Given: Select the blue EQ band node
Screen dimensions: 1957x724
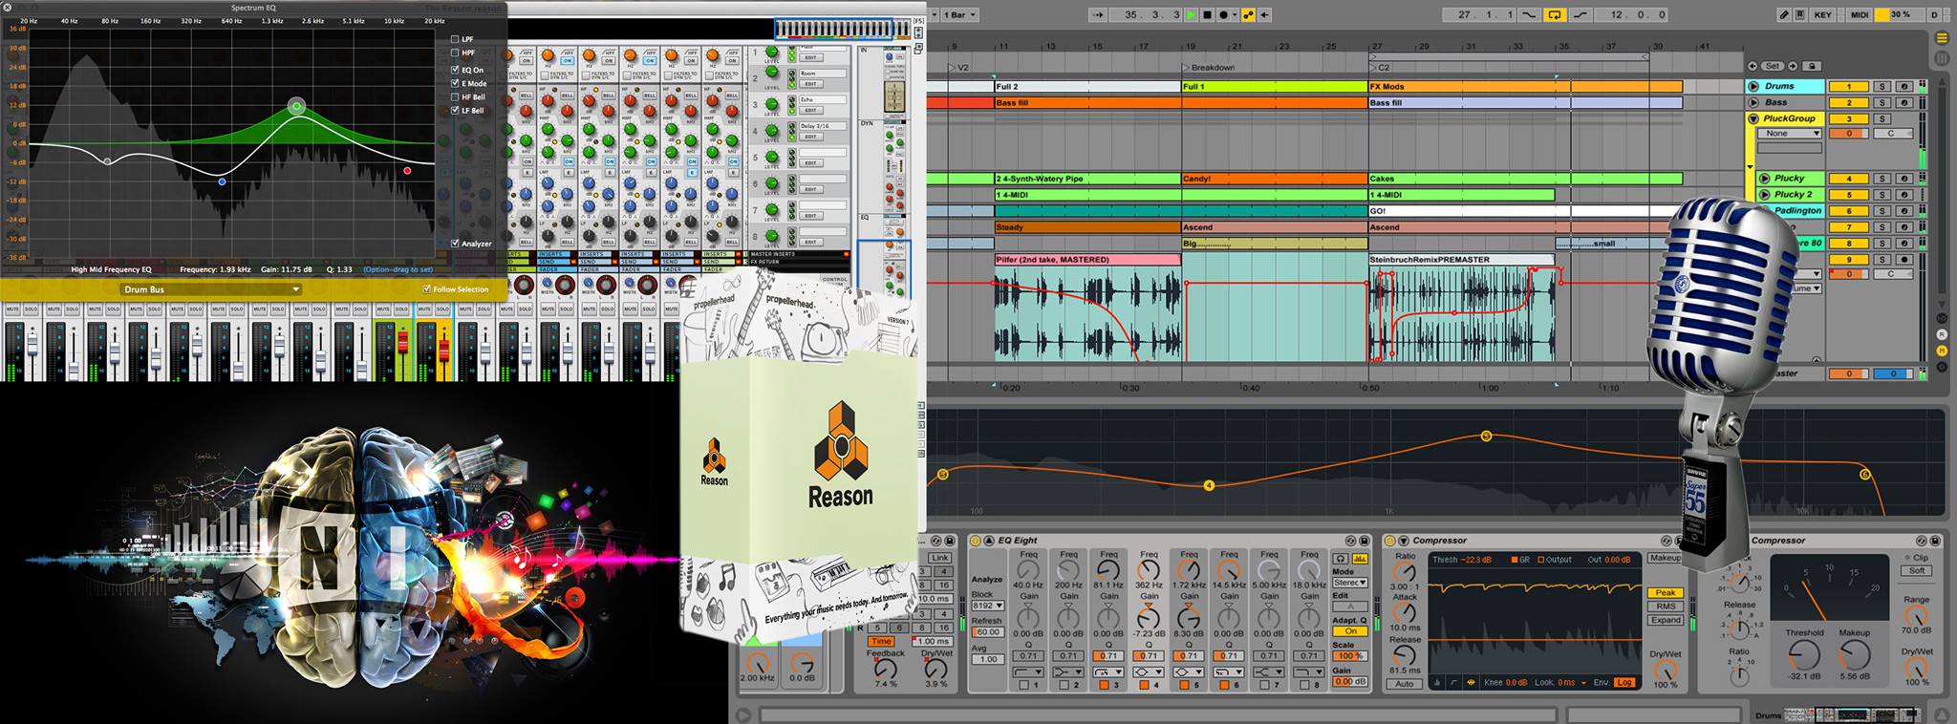Looking at the screenshot, I should (222, 181).
